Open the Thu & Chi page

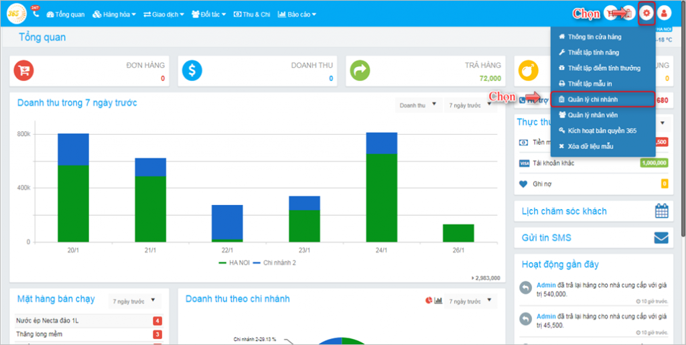(x=252, y=14)
